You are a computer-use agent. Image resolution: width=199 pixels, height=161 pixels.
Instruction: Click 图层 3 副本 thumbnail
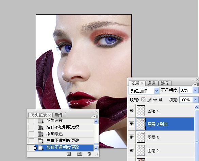coord(141,124)
